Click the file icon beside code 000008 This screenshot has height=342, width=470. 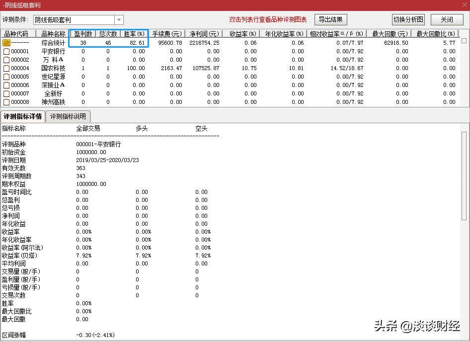6,102
